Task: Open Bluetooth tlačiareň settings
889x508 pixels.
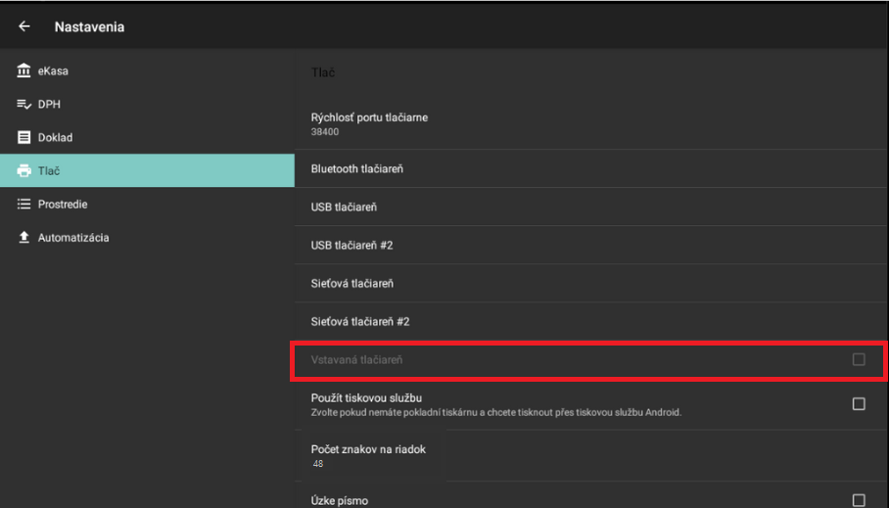Action: click(357, 168)
